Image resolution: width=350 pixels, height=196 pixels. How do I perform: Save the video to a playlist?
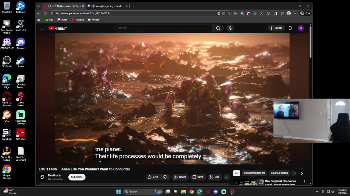tap(198, 177)
